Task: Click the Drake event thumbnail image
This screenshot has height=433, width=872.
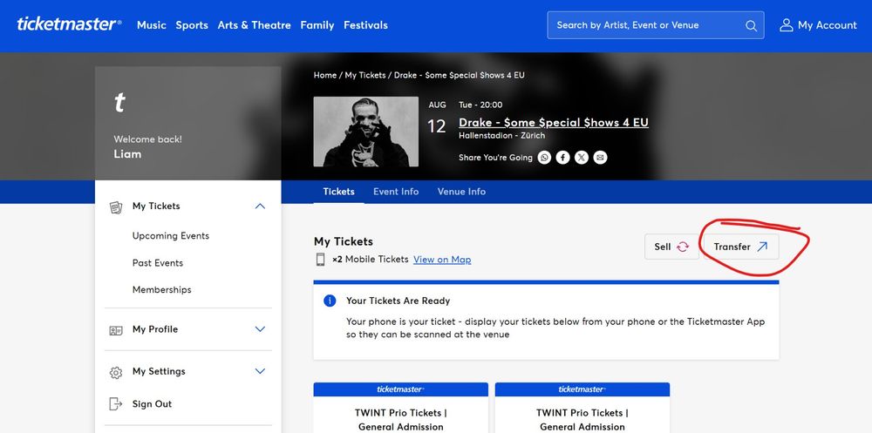Action: click(x=366, y=132)
